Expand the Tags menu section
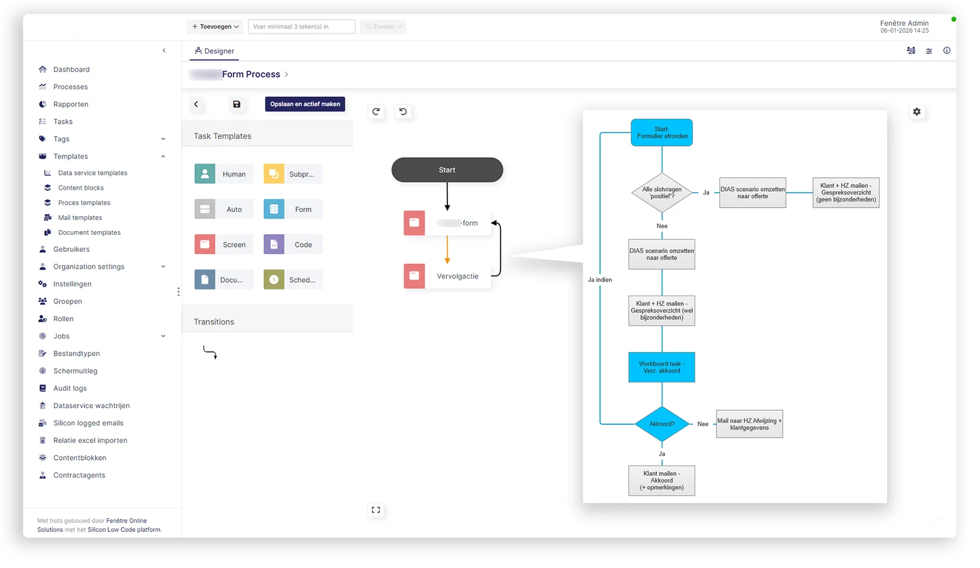This screenshot has height=568, width=980. click(163, 140)
